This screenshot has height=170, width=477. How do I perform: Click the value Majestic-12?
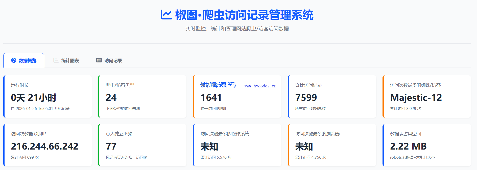[x=416, y=98]
